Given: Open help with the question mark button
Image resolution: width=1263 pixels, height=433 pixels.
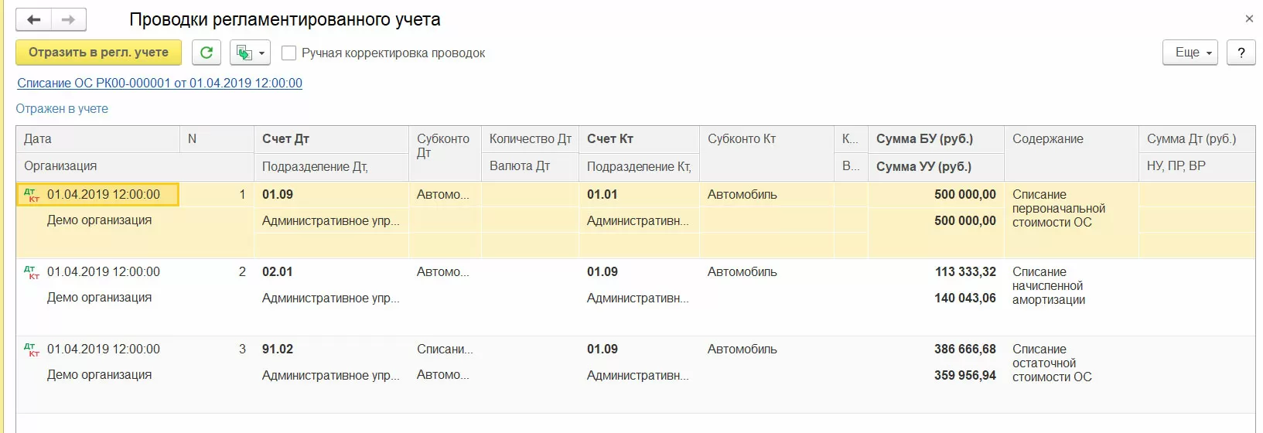Looking at the screenshot, I should 1241,53.
